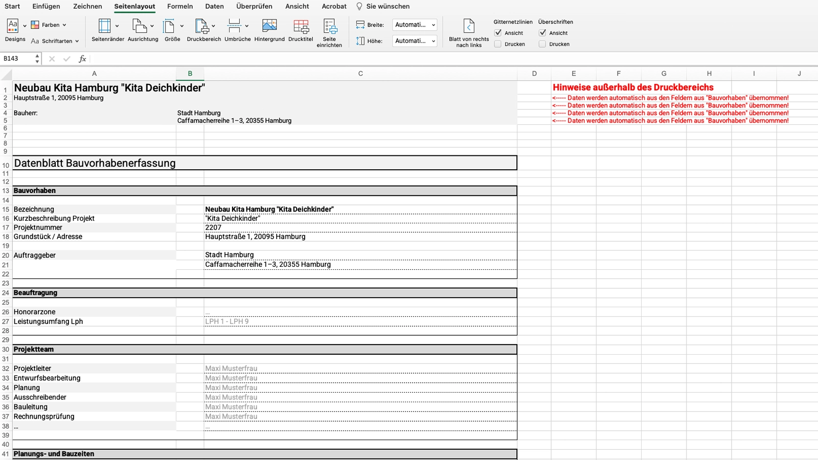Click the fx insert function icon
The height and width of the screenshot is (460, 818).
pyautogui.click(x=82, y=59)
